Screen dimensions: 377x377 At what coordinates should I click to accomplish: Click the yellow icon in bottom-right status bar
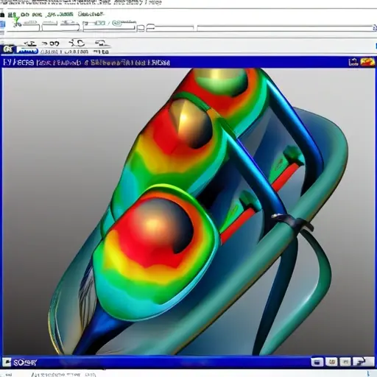tap(331, 362)
